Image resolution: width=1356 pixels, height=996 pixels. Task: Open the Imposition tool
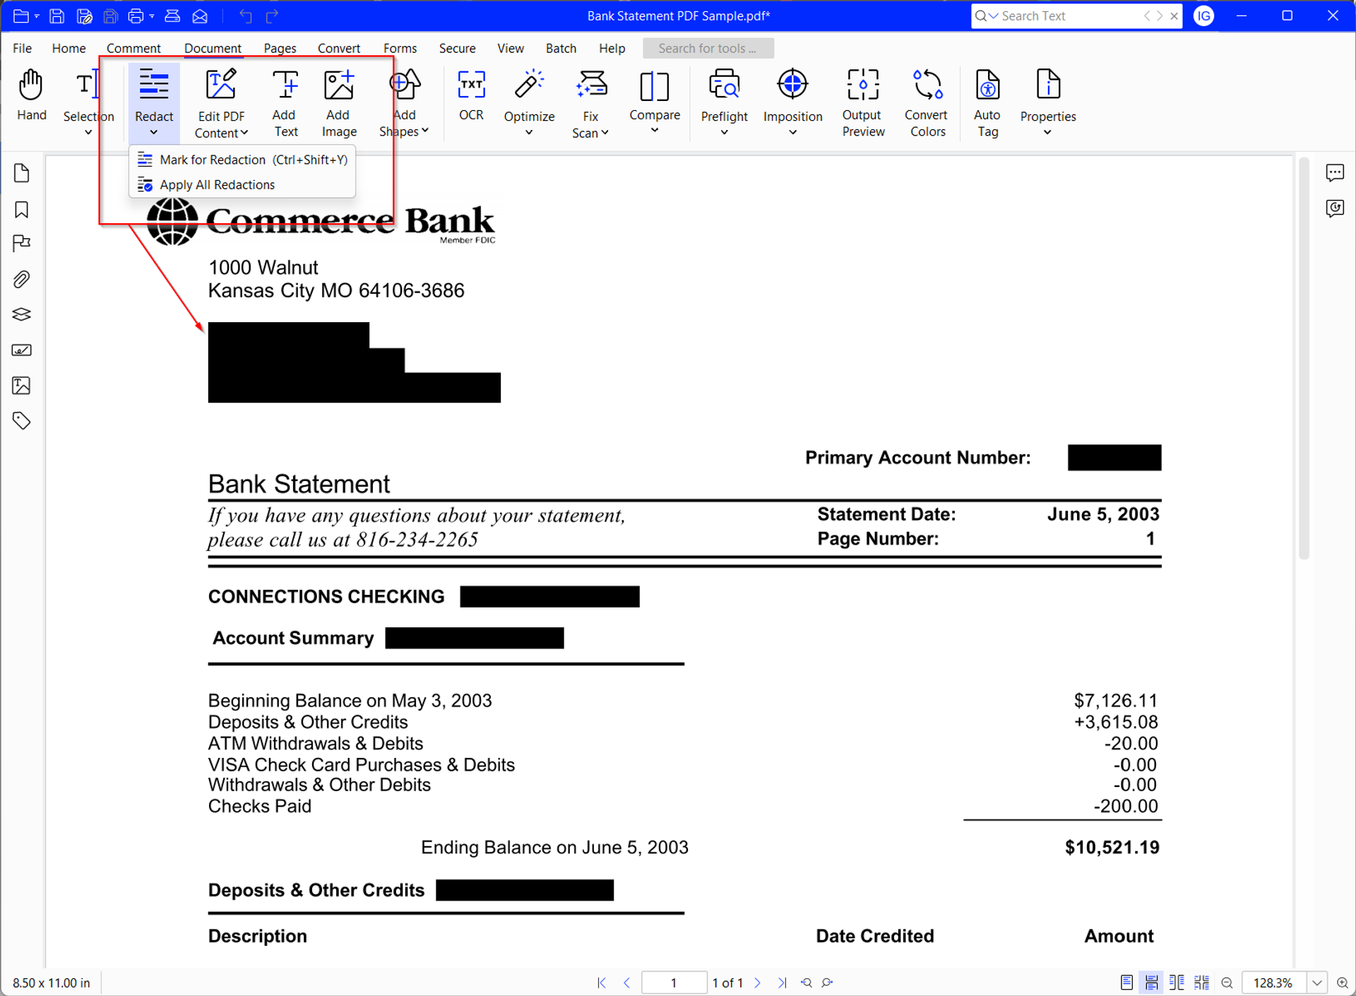coord(792,103)
